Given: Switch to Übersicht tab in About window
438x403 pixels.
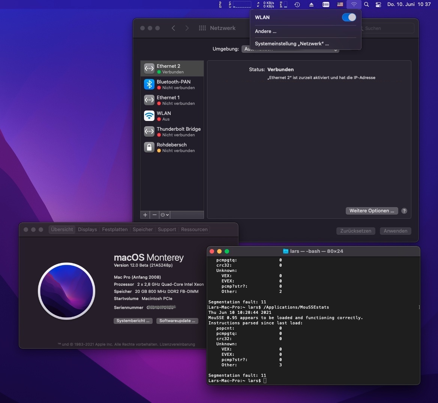Looking at the screenshot, I should coord(62,230).
